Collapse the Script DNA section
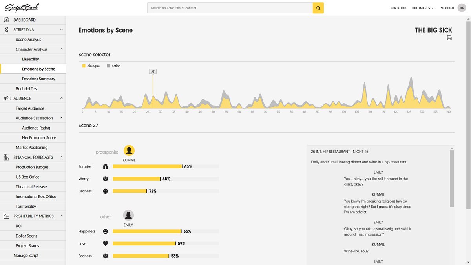 [x=61, y=30]
